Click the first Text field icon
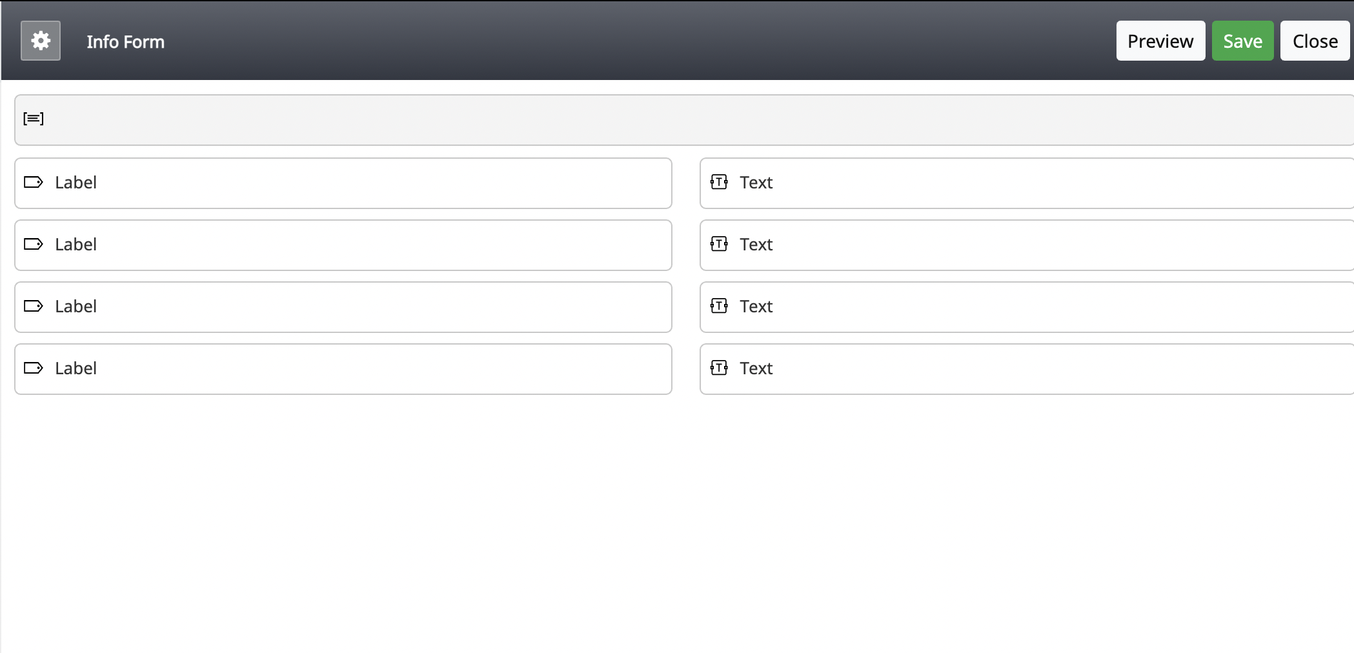 click(x=719, y=182)
